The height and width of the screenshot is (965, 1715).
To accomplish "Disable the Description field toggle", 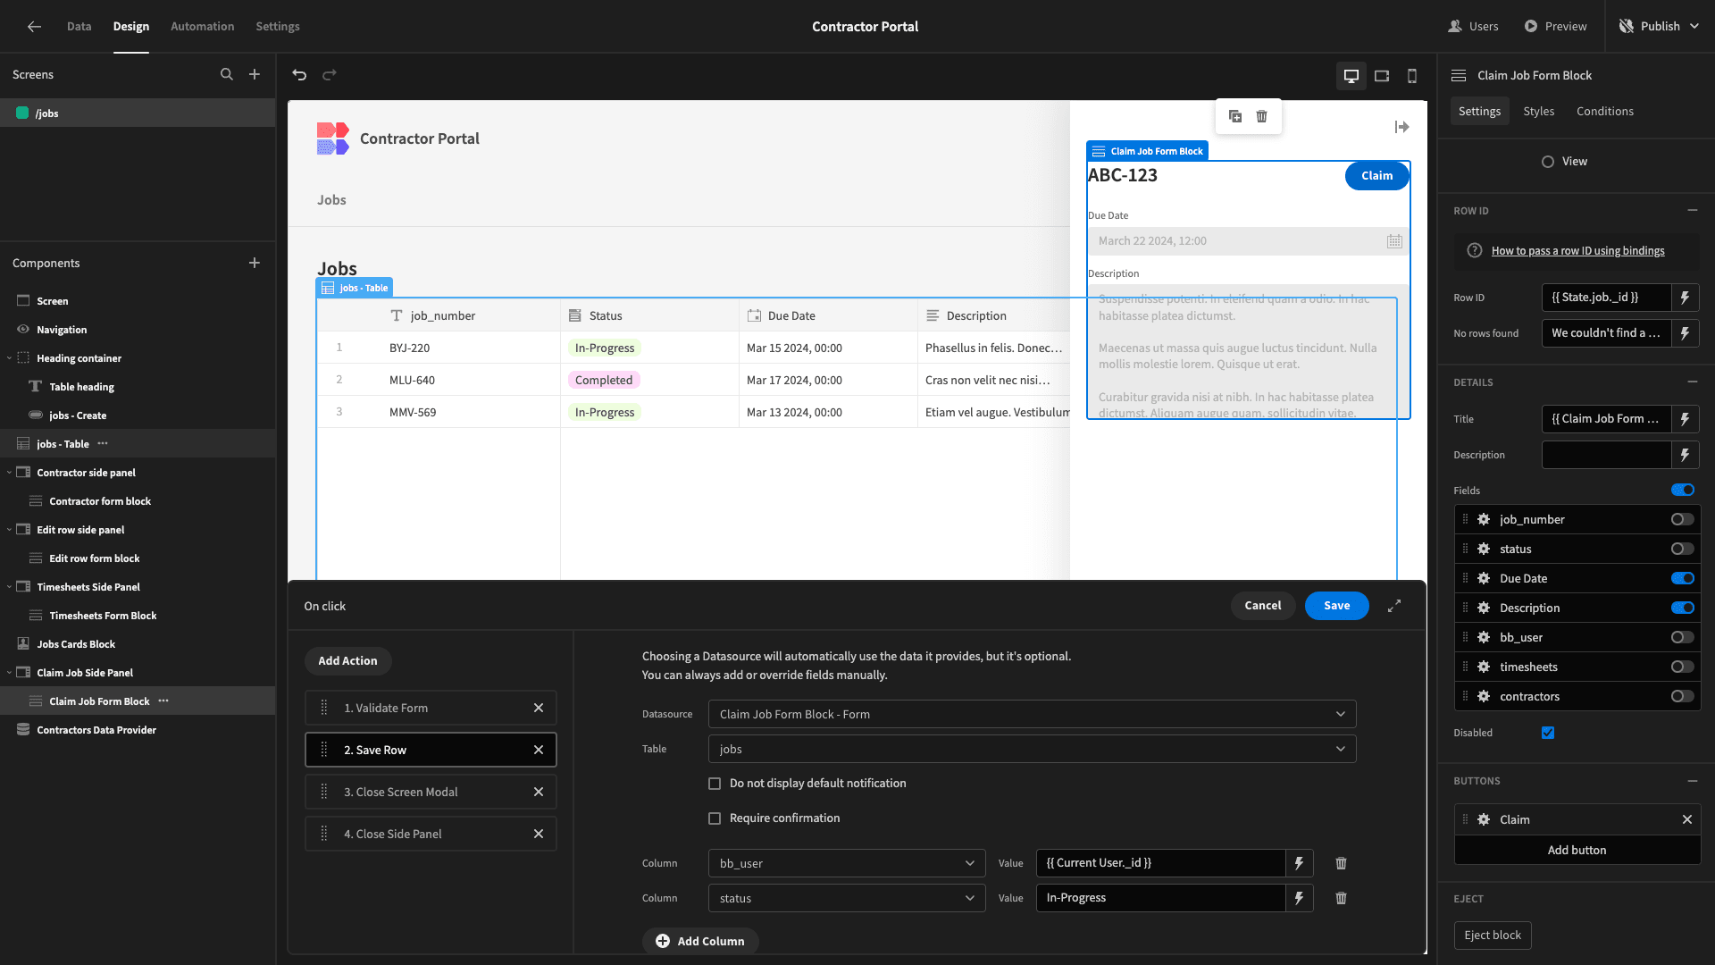I will 1683,608.
